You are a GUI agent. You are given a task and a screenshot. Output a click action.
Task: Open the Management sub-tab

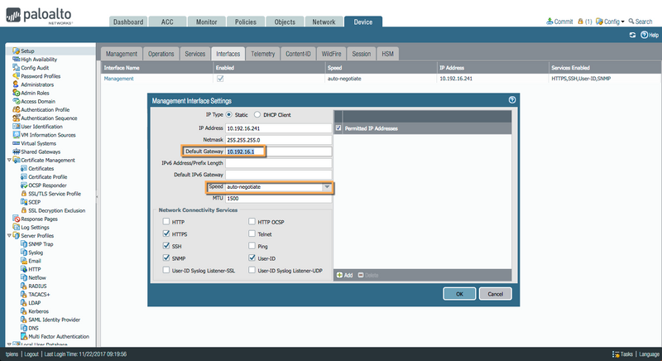tap(122, 54)
